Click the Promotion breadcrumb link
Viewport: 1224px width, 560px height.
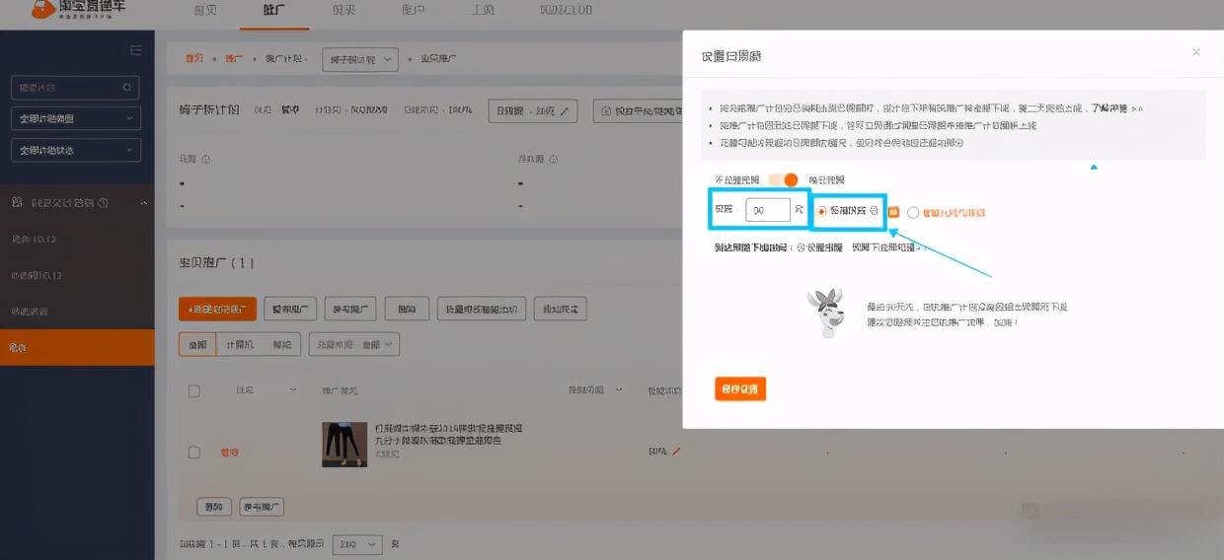[x=234, y=59]
